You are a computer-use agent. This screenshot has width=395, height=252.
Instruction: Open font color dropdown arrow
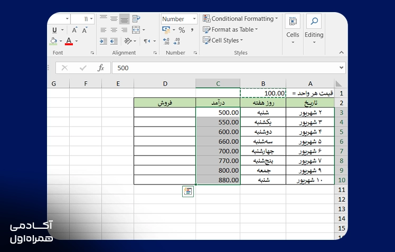(x=77, y=41)
